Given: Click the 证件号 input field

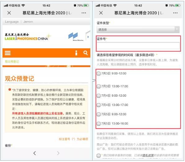Looking at the screenshot, I should tap(138, 46).
